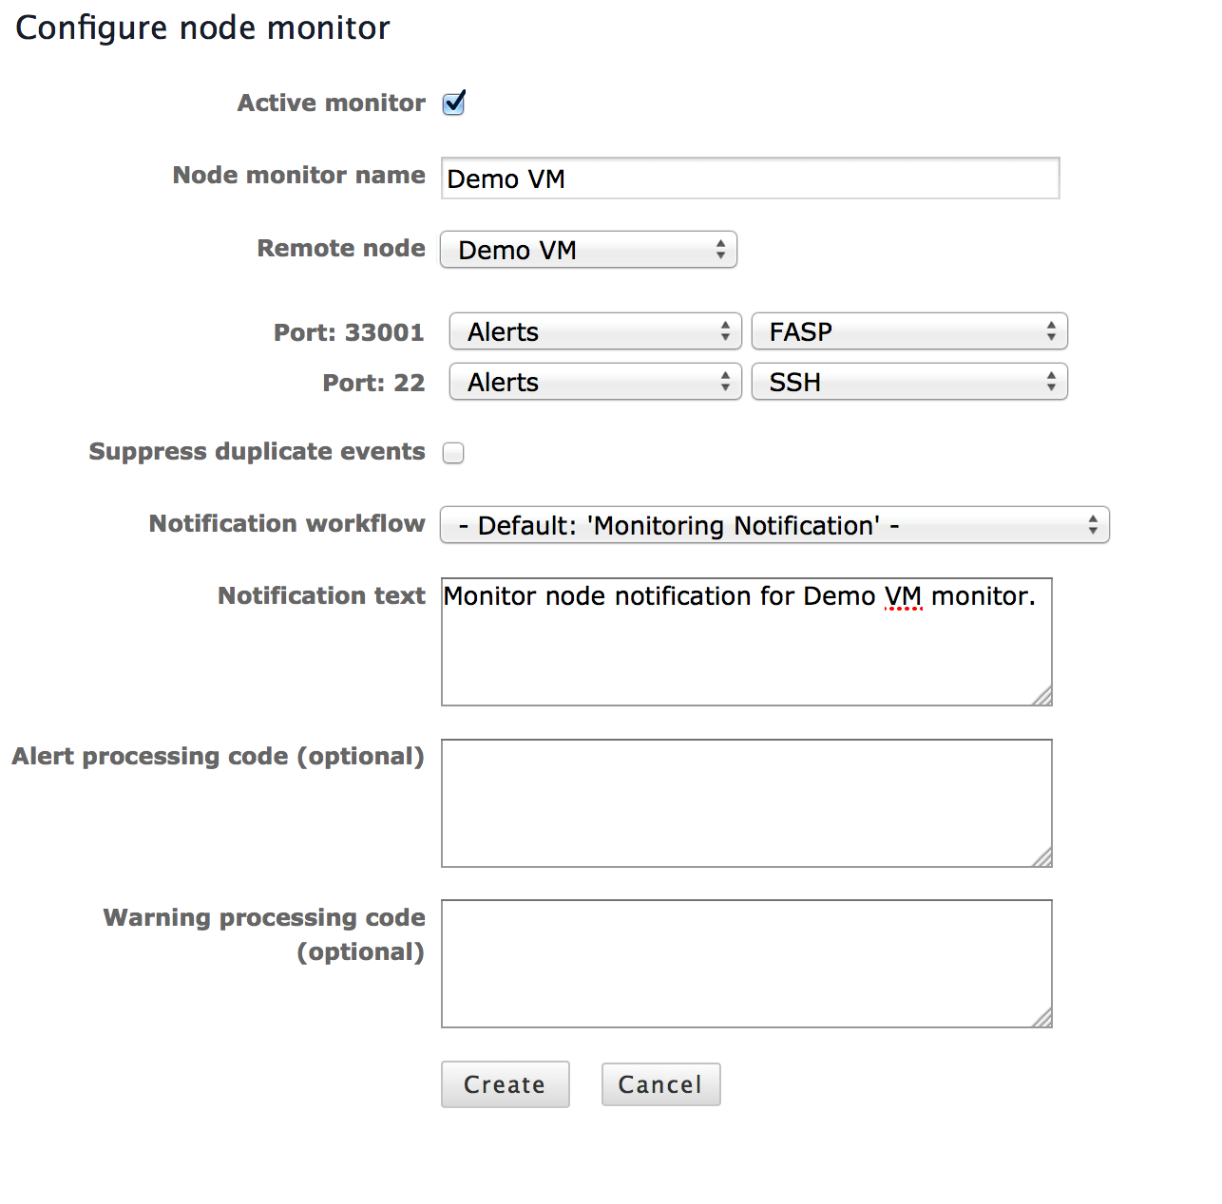Screen dimensions: 1222x1204
Task: Open Alerts dropdown for Port 22
Action: point(595,382)
